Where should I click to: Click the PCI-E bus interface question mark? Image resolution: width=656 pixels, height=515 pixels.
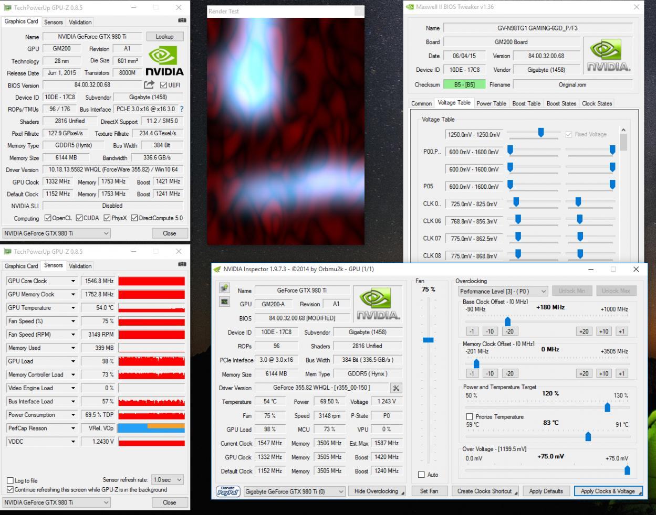tap(182, 109)
